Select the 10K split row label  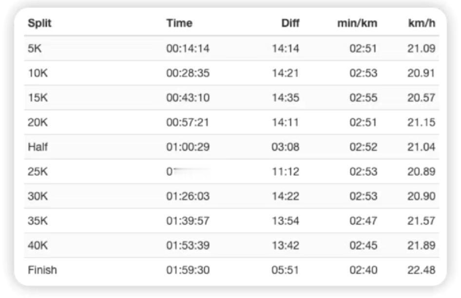pyautogui.click(x=37, y=73)
